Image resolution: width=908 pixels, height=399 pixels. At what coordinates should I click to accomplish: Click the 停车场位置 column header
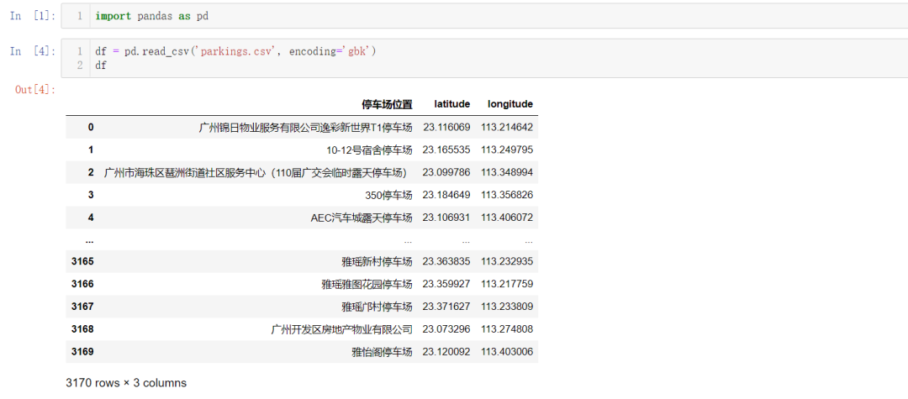387,104
